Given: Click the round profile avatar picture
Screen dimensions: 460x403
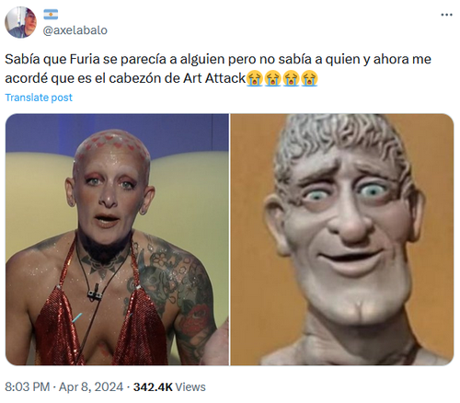Looking at the screenshot, I should [20, 22].
